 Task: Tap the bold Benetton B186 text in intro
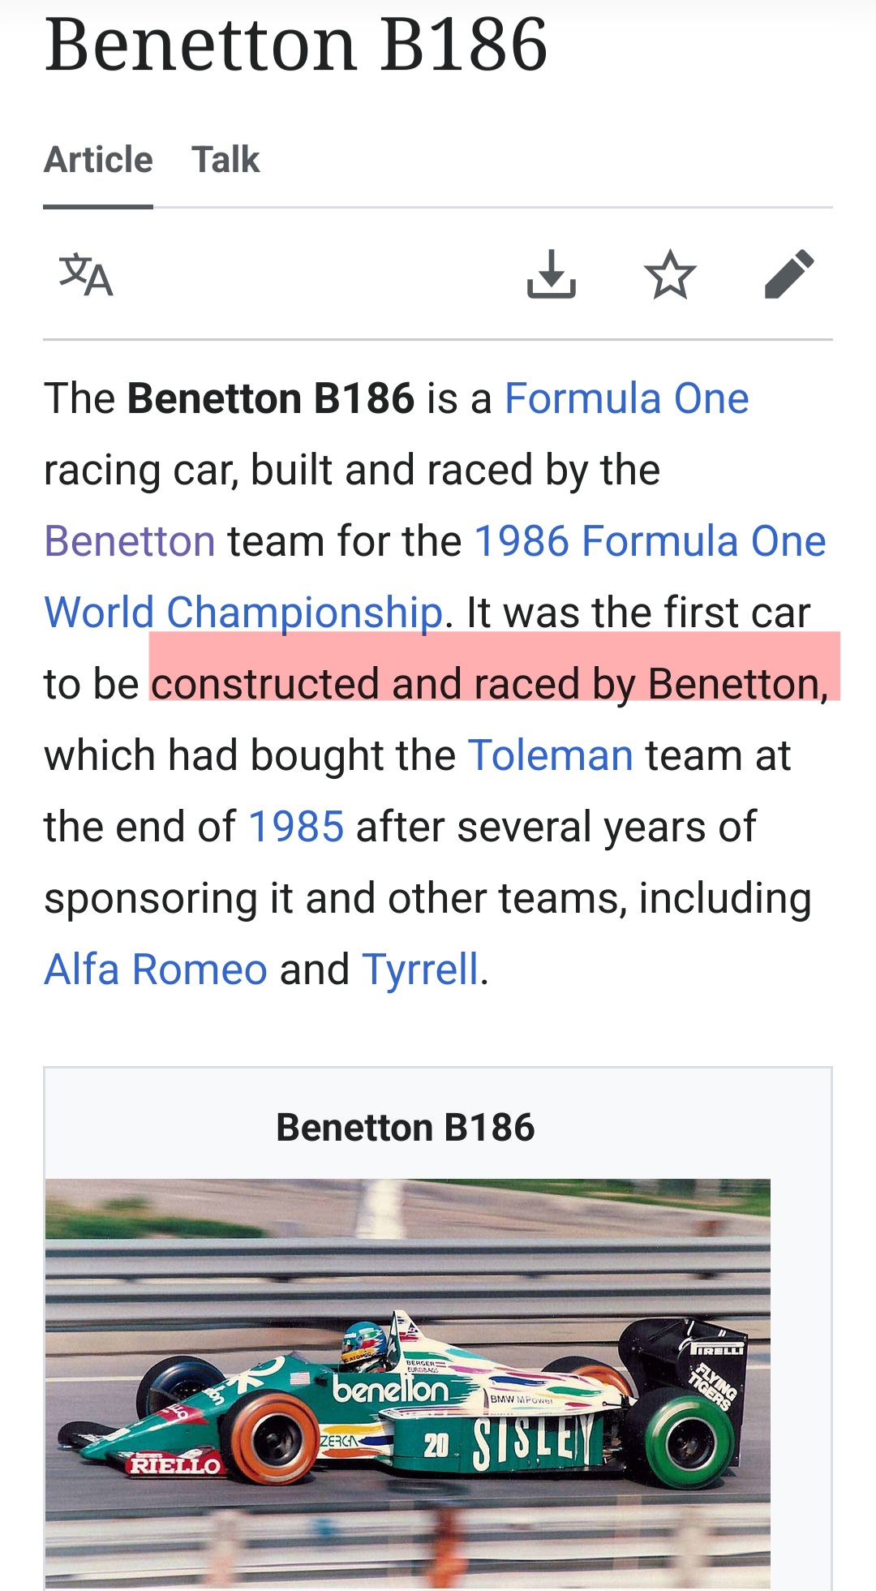271,398
